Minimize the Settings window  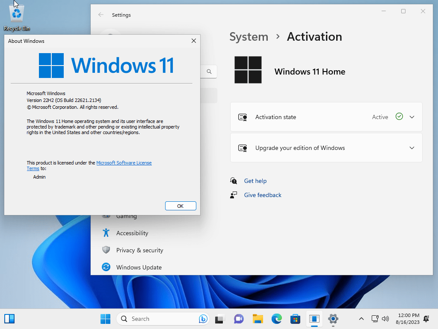[x=384, y=11]
